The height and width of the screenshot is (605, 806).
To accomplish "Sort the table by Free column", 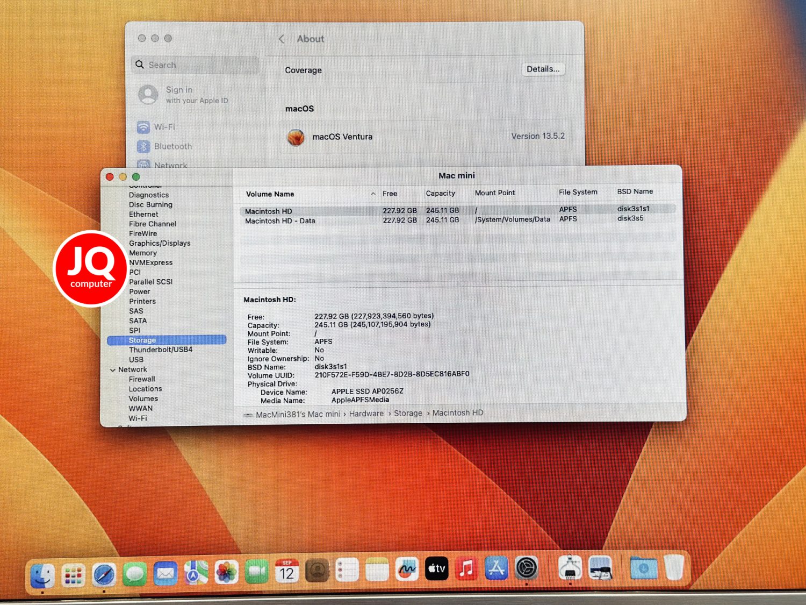I will pos(390,194).
